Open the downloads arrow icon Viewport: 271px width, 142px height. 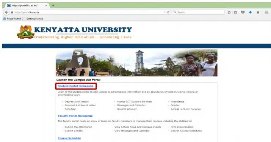tap(250, 12)
